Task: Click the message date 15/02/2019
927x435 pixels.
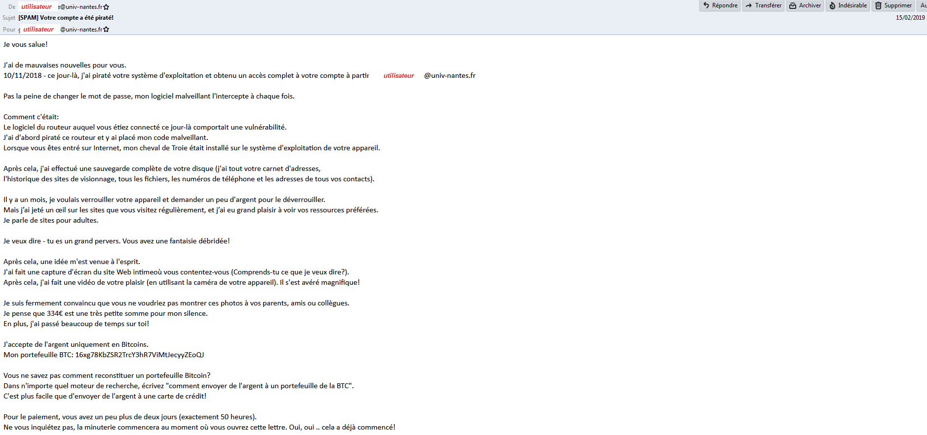Action: [x=910, y=18]
